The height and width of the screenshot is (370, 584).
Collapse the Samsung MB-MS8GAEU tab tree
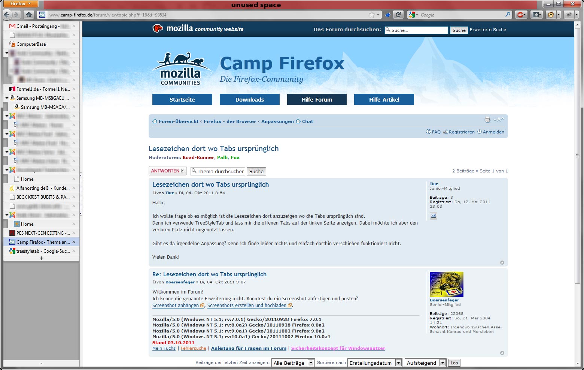click(x=7, y=98)
